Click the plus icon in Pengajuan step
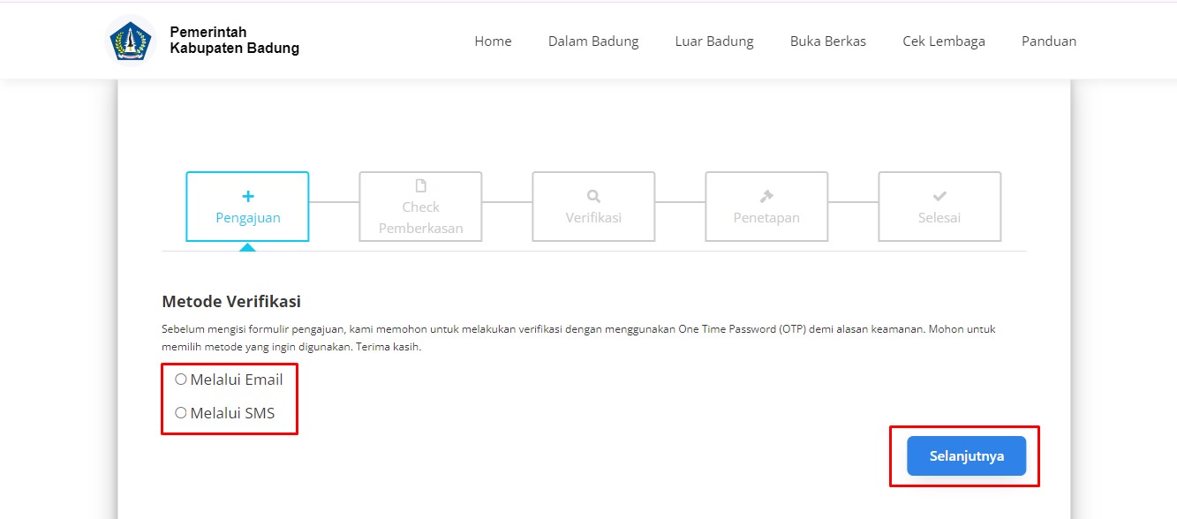Viewport: 1177px width, 519px height. 247,196
